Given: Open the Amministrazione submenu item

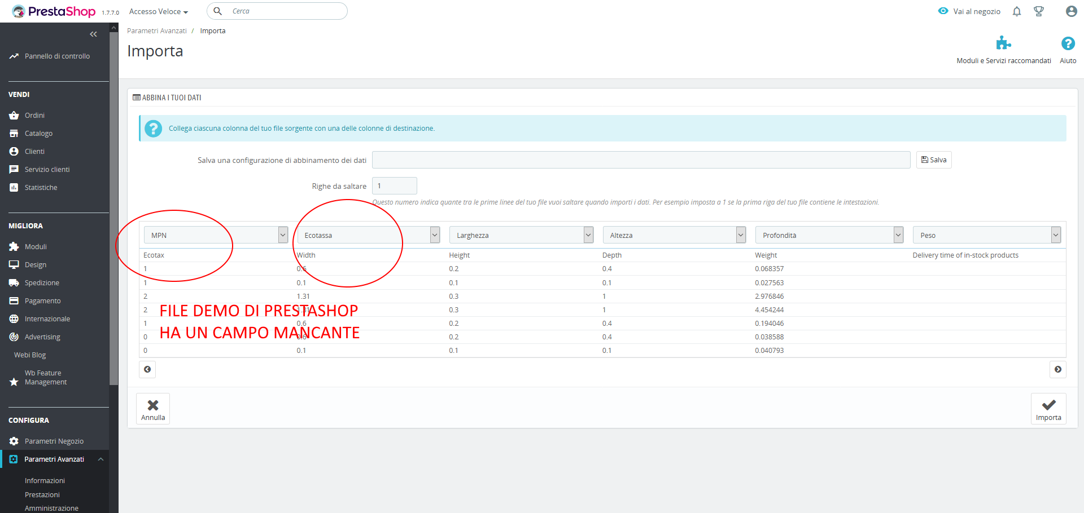Looking at the screenshot, I should [x=51, y=508].
